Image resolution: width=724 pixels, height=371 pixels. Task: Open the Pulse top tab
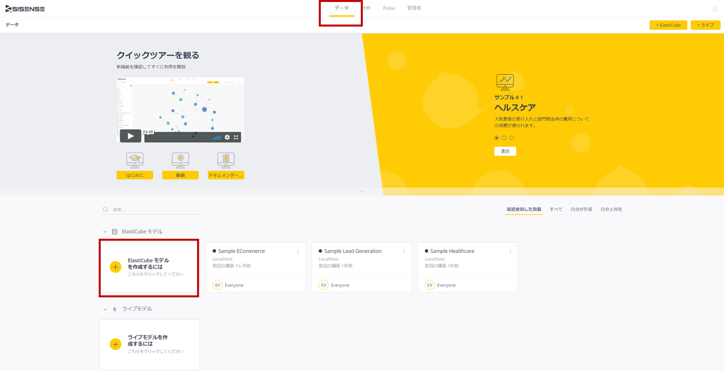click(x=389, y=8)
